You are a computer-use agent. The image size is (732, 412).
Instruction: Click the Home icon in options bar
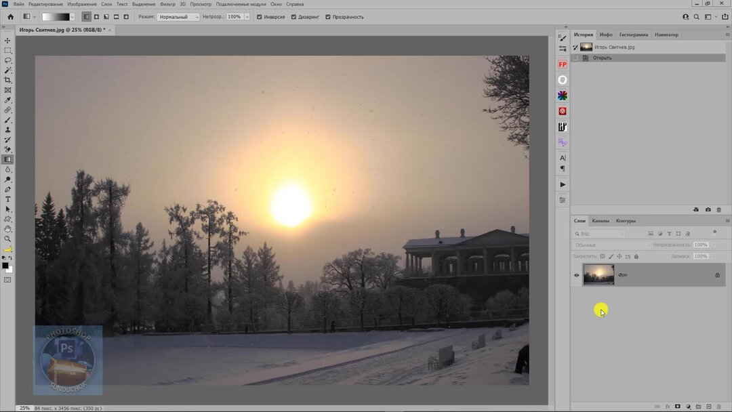coord(10,17)
